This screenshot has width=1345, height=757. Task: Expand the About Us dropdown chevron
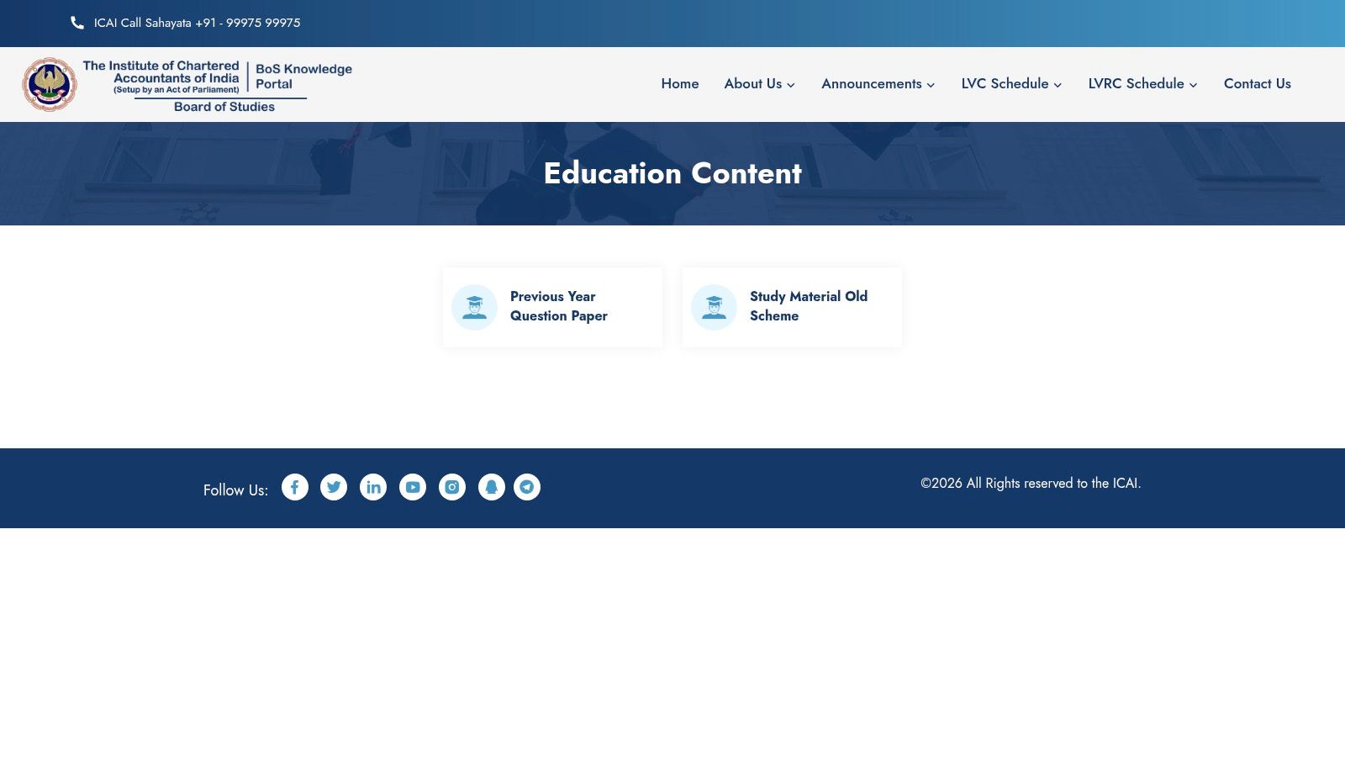(791, 85)
